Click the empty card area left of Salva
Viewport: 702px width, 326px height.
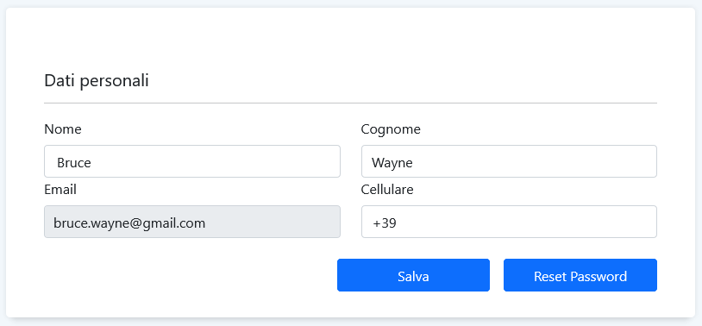point(188,275)
